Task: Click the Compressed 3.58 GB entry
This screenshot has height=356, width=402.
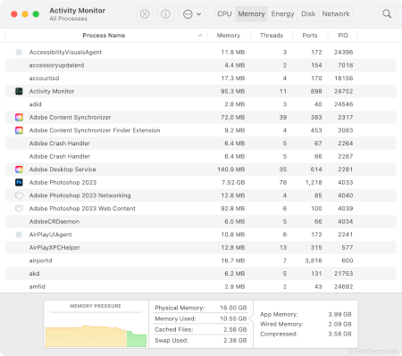Action: (306, 334)
